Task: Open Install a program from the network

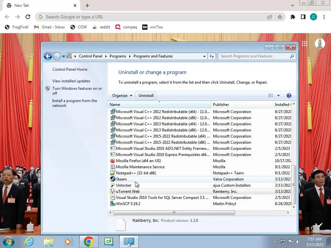Action: [75, 103]
